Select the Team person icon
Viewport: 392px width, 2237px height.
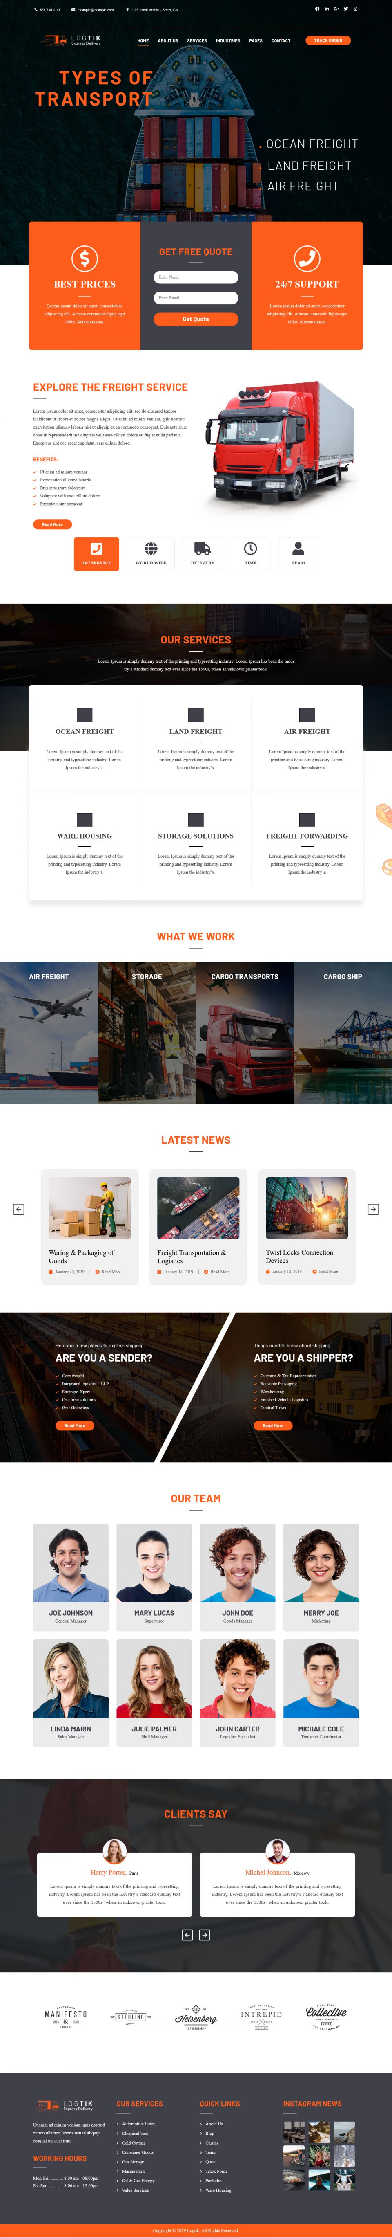click(x=298, y=549)
